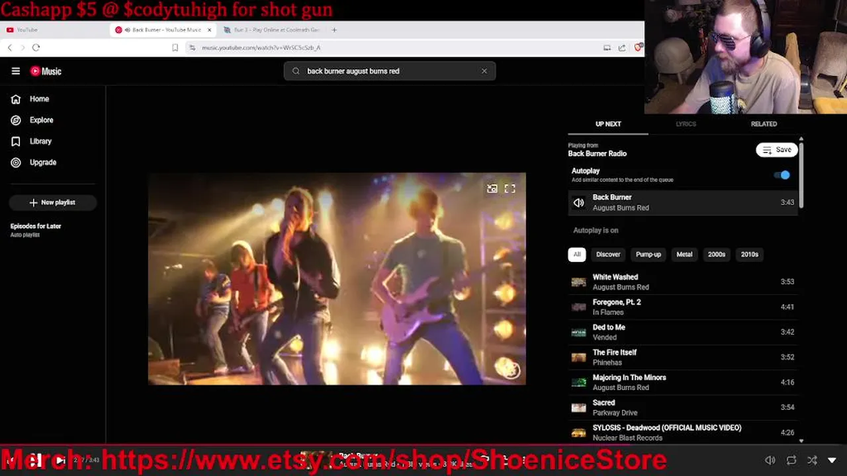
Task: Filter queue by All chip
Action: (x=577, y=255)
